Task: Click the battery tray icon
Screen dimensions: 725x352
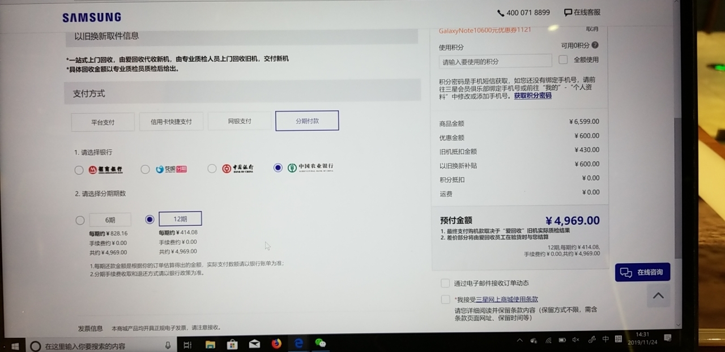Action: pos(562,340)
